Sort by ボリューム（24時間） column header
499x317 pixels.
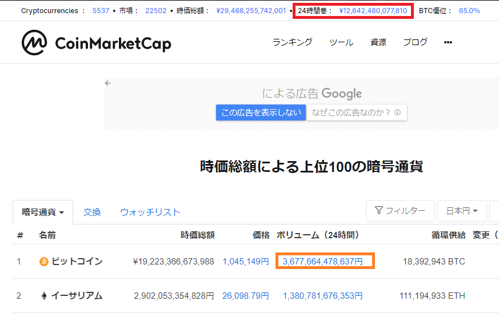tap(318, 235)
